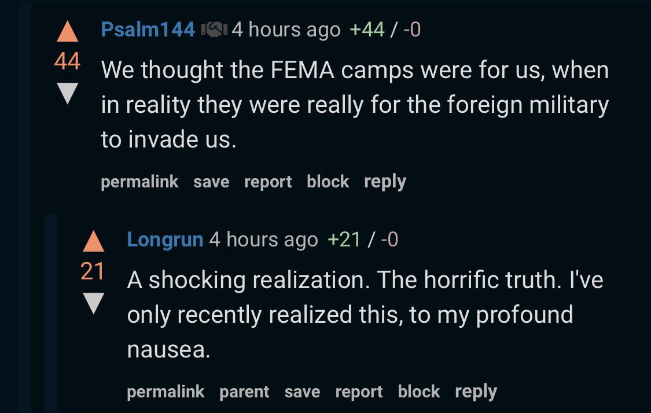Image resolution: width=651 pixels, height=413 pixels.
Task: Collapse Longrun's thread via left bar
Action: (x=50, y=314)
